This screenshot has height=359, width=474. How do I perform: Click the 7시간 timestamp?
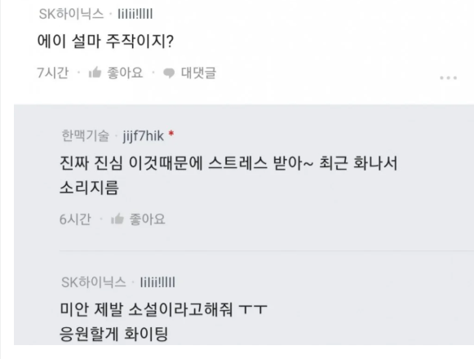(x=53, y=73)
